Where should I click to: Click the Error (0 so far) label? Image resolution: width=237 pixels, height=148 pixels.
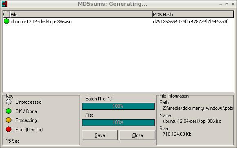(29, 130)
